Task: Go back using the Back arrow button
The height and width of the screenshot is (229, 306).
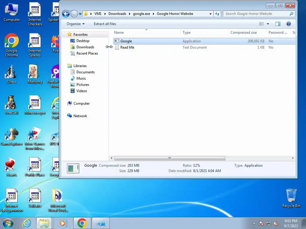Action: pyautogui.click(x=66, y=14)
